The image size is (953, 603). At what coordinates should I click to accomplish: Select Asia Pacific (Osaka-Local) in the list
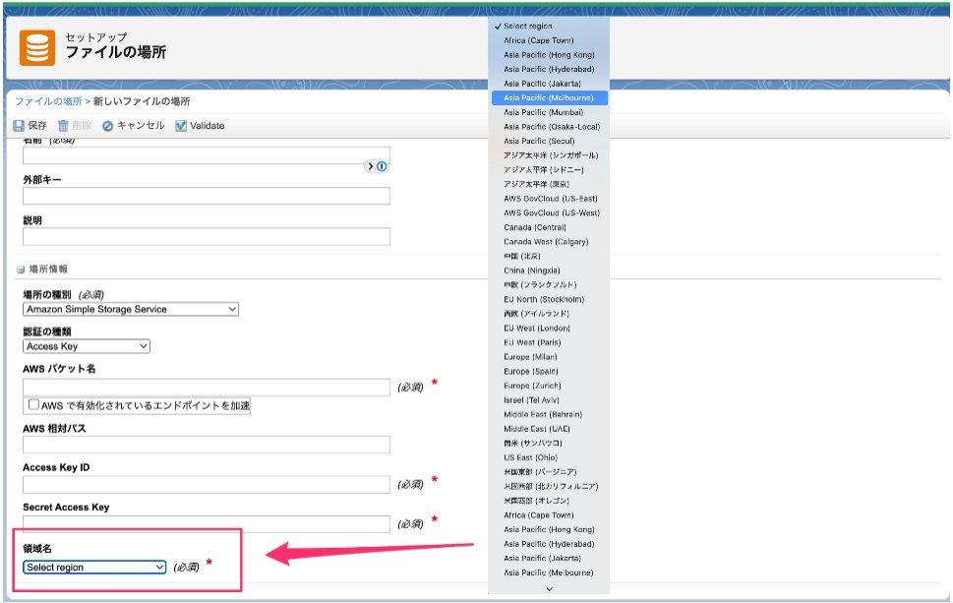click(550, 127)
